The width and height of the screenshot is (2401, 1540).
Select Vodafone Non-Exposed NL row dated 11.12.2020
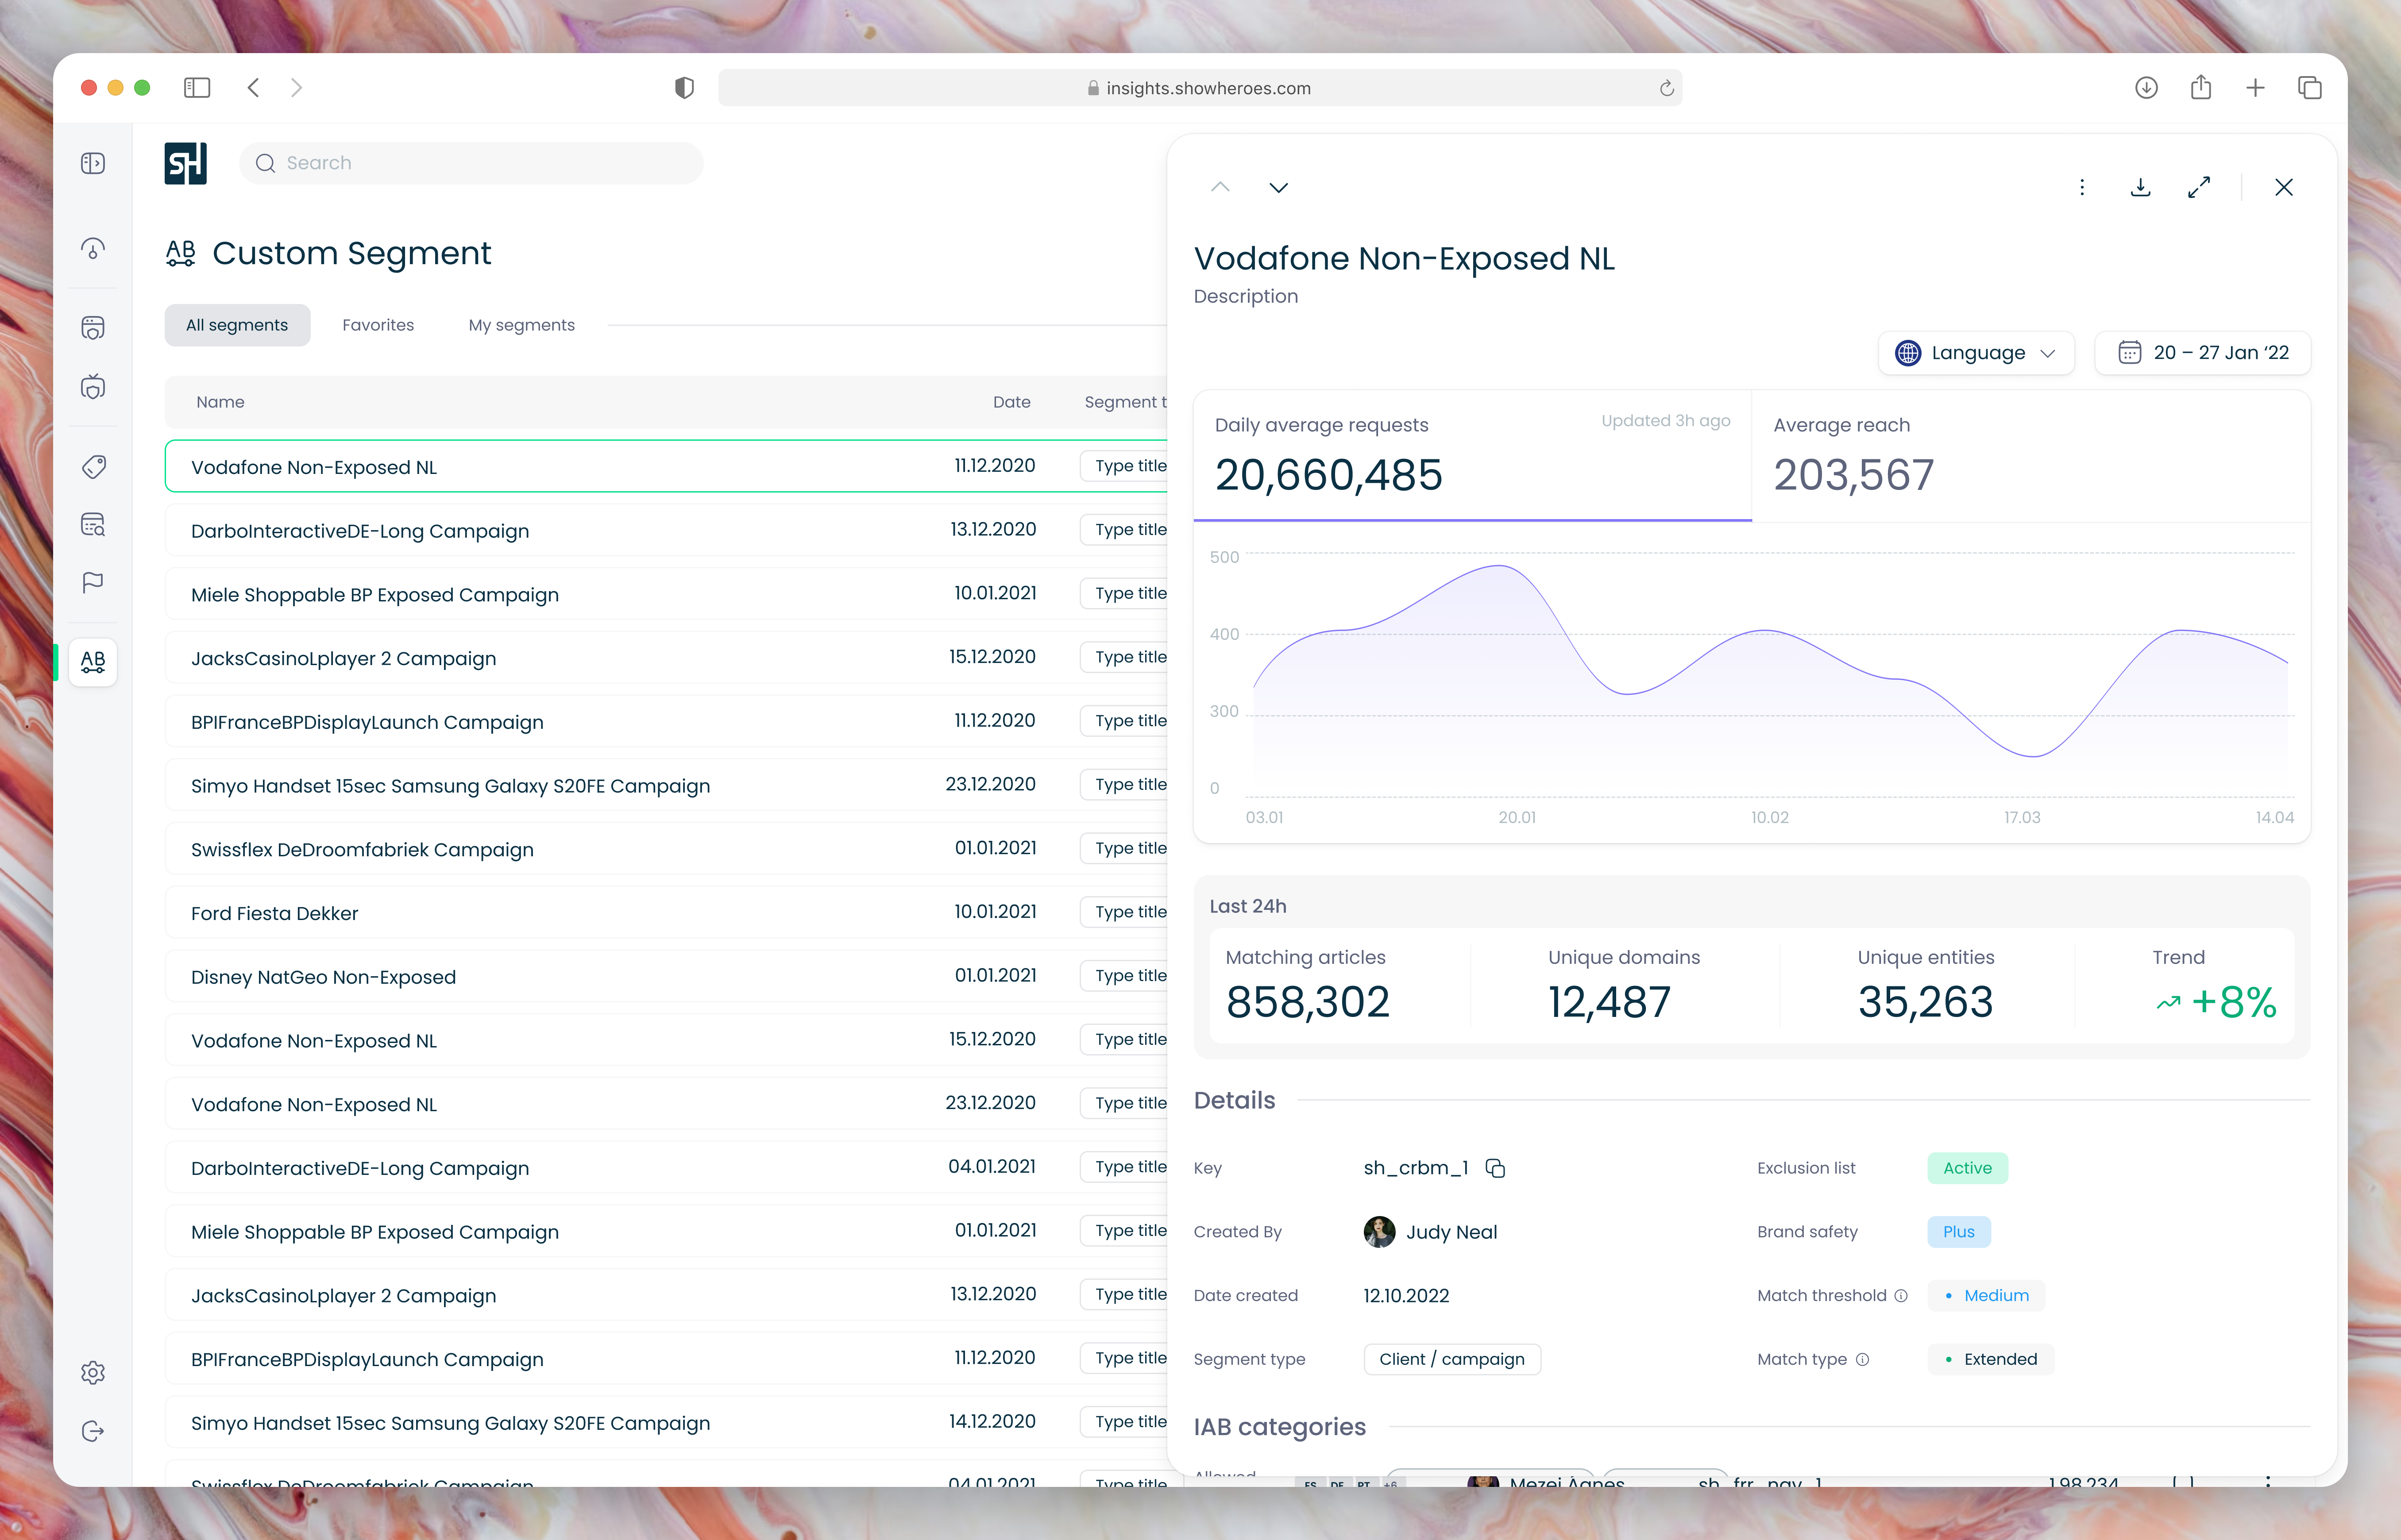666,466
